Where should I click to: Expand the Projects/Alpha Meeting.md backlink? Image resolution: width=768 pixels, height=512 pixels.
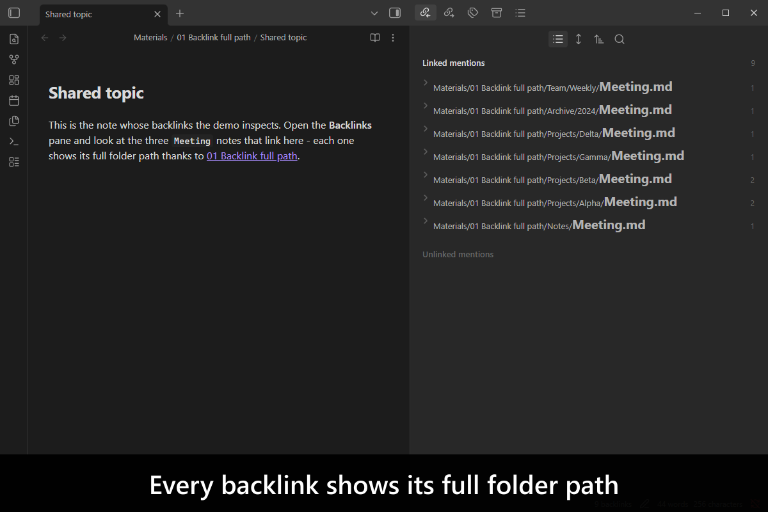[426, 198]
